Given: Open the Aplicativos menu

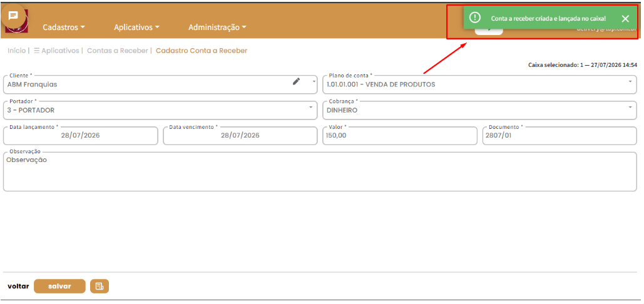Looking at the screenshot, I should [x=137, y=28].
